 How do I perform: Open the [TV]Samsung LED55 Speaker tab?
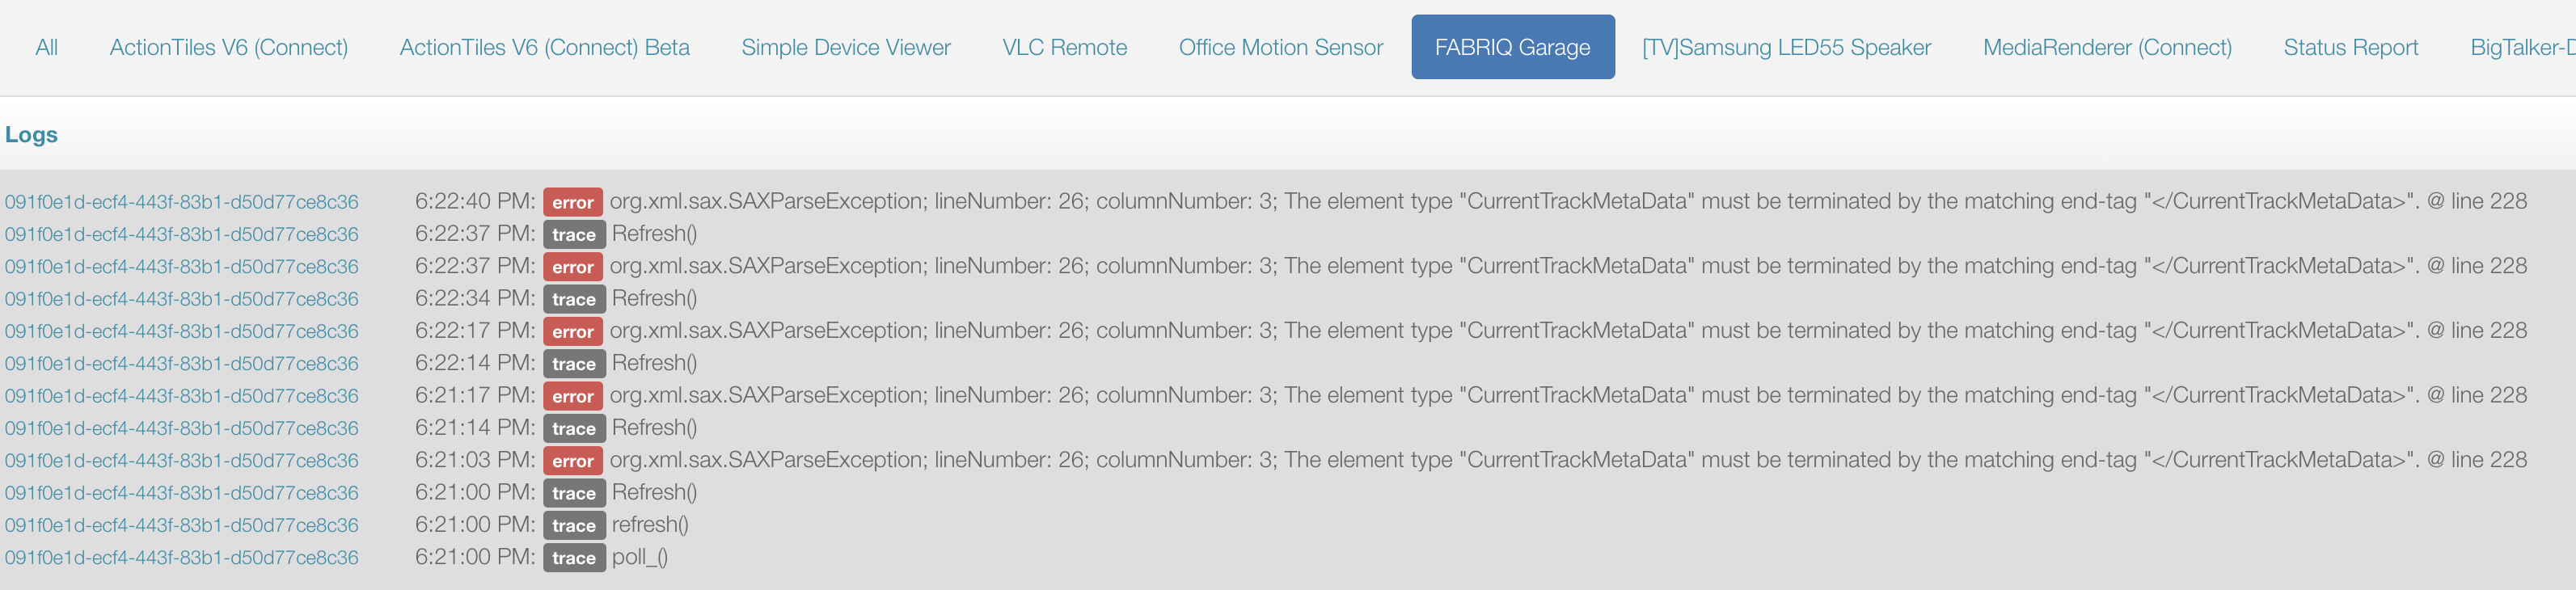point(1787,47)
